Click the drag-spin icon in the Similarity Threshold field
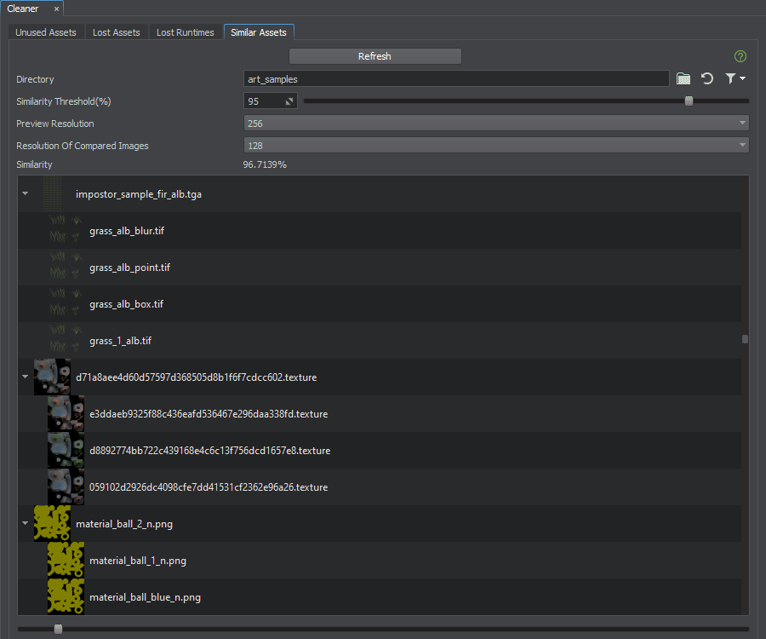This screenshot has height=639, width=766. pyautogui.click(x=289, y=101)
